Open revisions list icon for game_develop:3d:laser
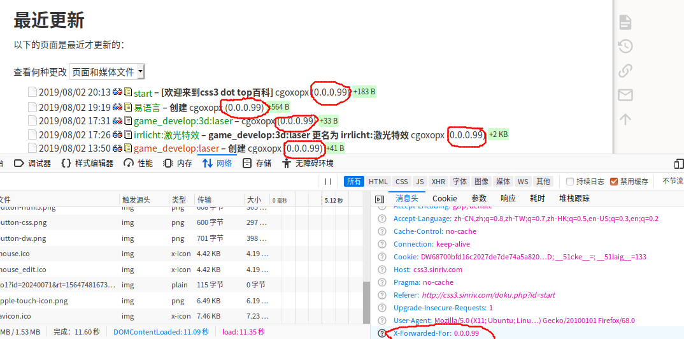 [128, 121]
